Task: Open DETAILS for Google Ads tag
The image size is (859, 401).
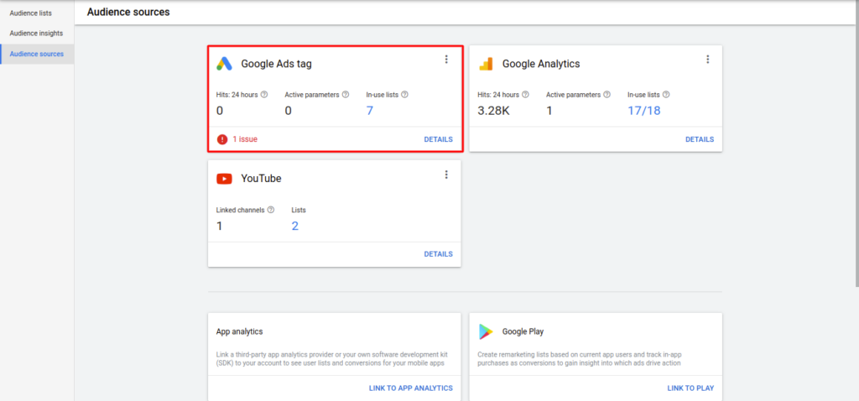Action: pyautogui.click(x=438, y=139)
